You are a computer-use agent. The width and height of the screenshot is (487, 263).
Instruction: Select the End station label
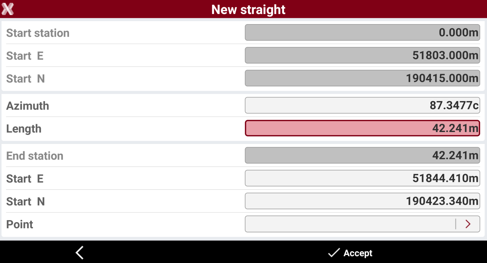[35, 156]
